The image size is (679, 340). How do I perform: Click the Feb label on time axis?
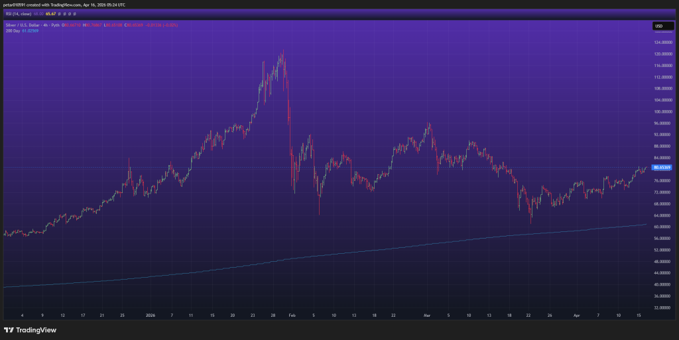[x=292, y=315]
